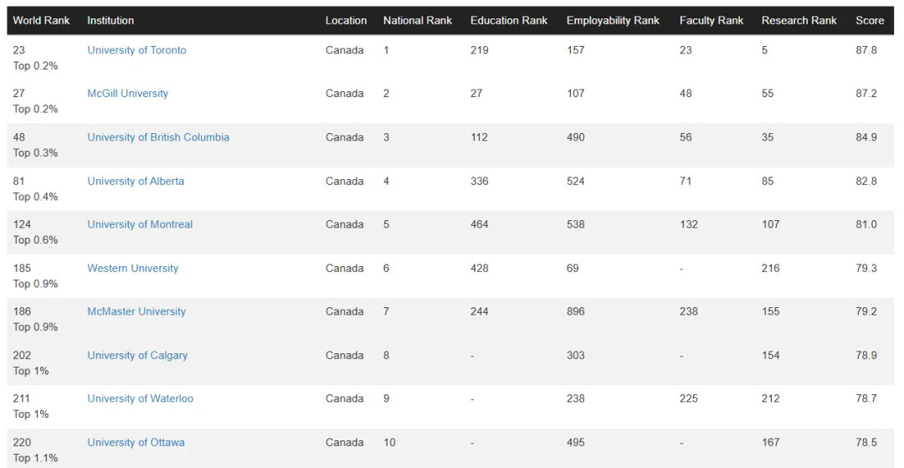
Task: Open the McGill University link
Action: (x=127, y=94)
